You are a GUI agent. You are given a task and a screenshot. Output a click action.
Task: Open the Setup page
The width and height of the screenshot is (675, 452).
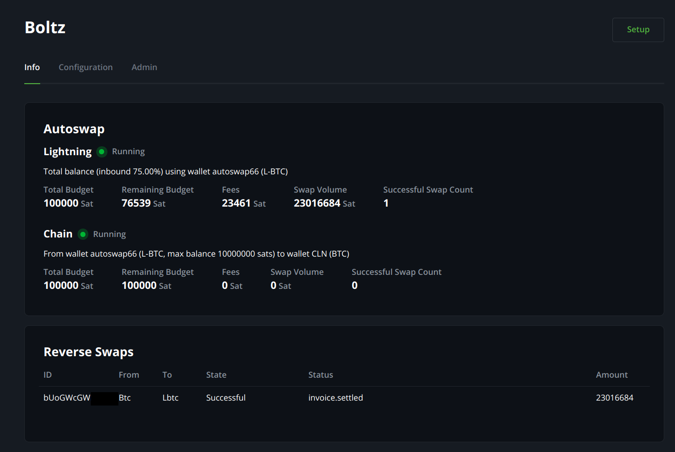tap(638, 29)
